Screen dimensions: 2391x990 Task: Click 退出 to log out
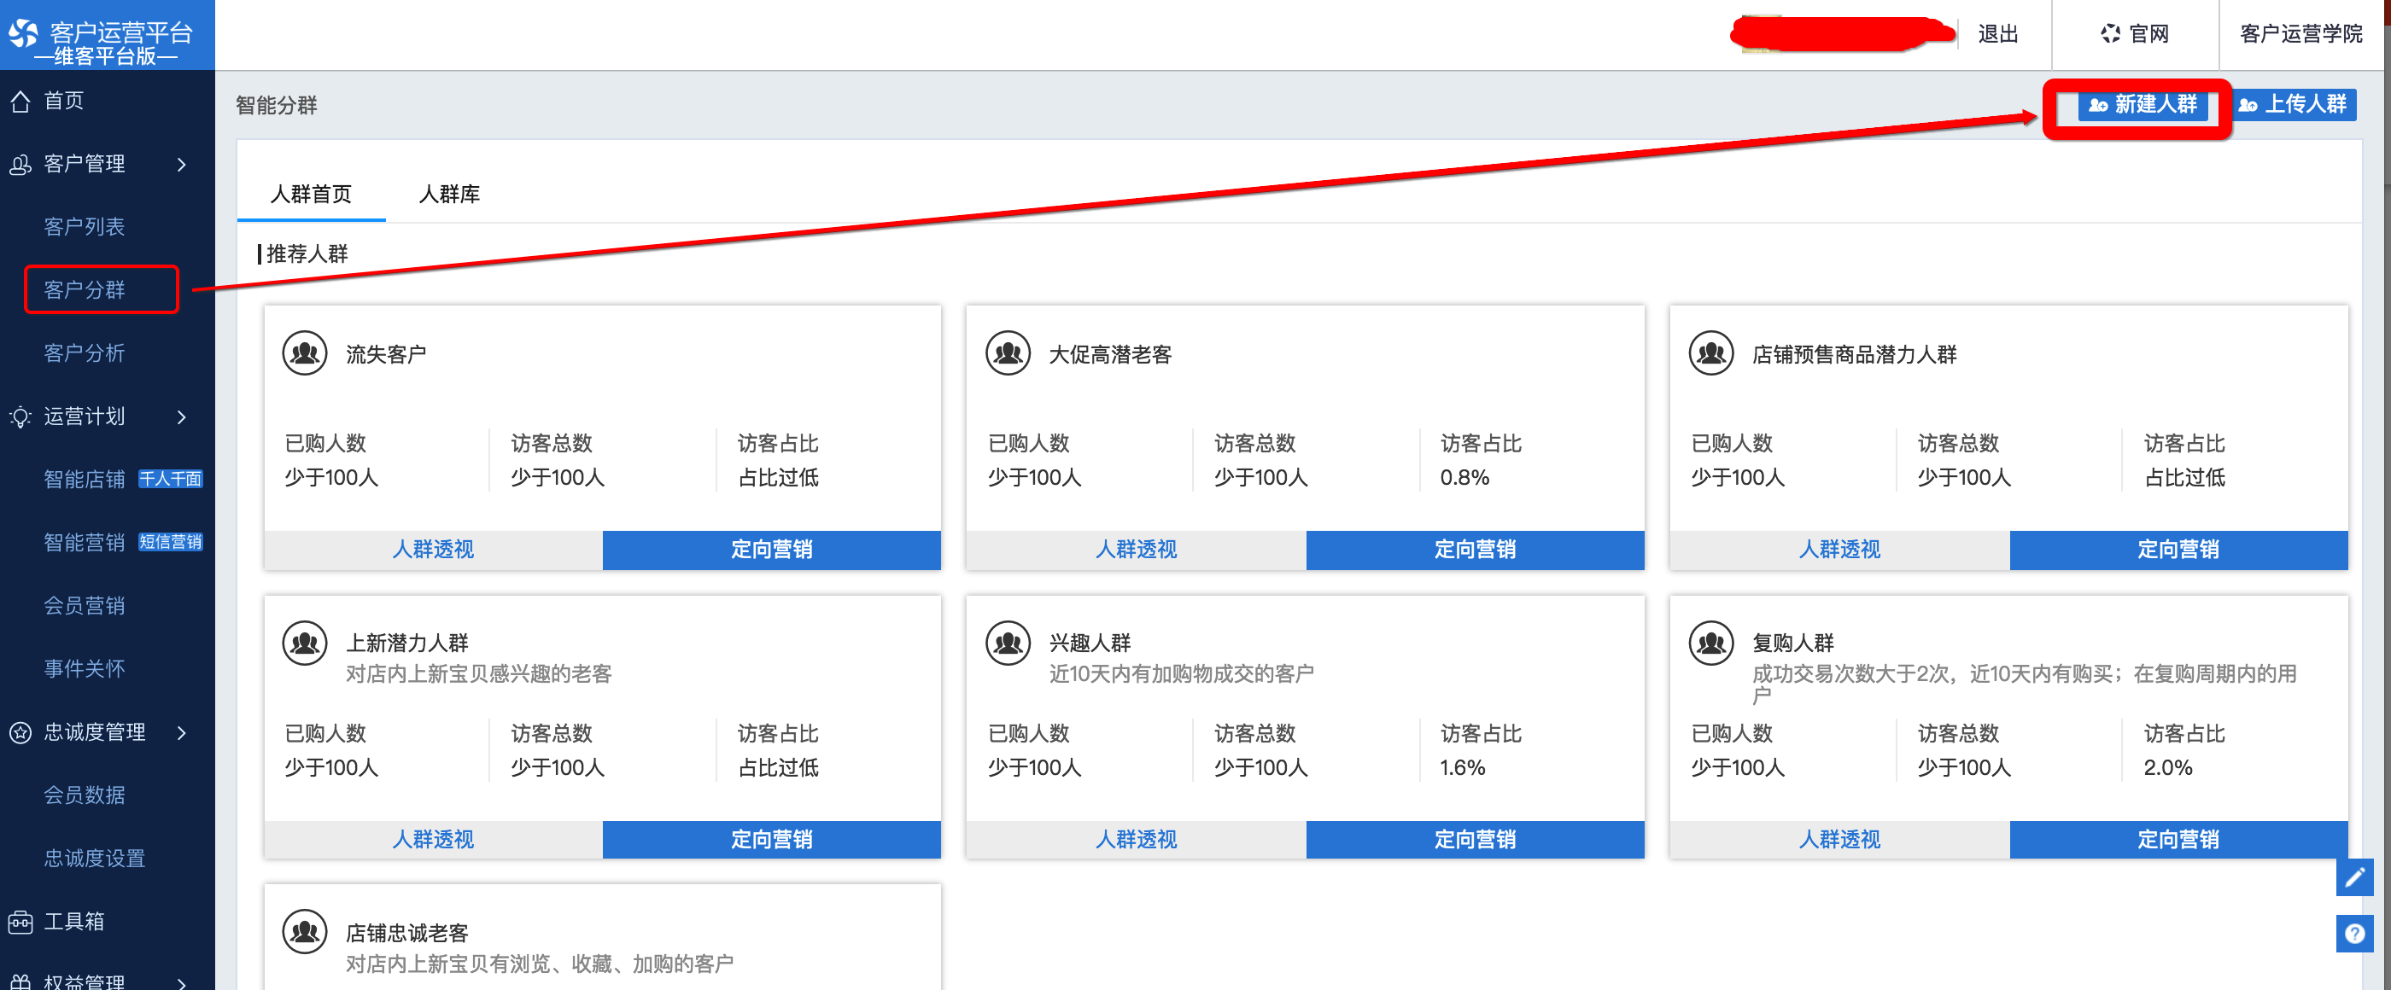(1998, 34)
